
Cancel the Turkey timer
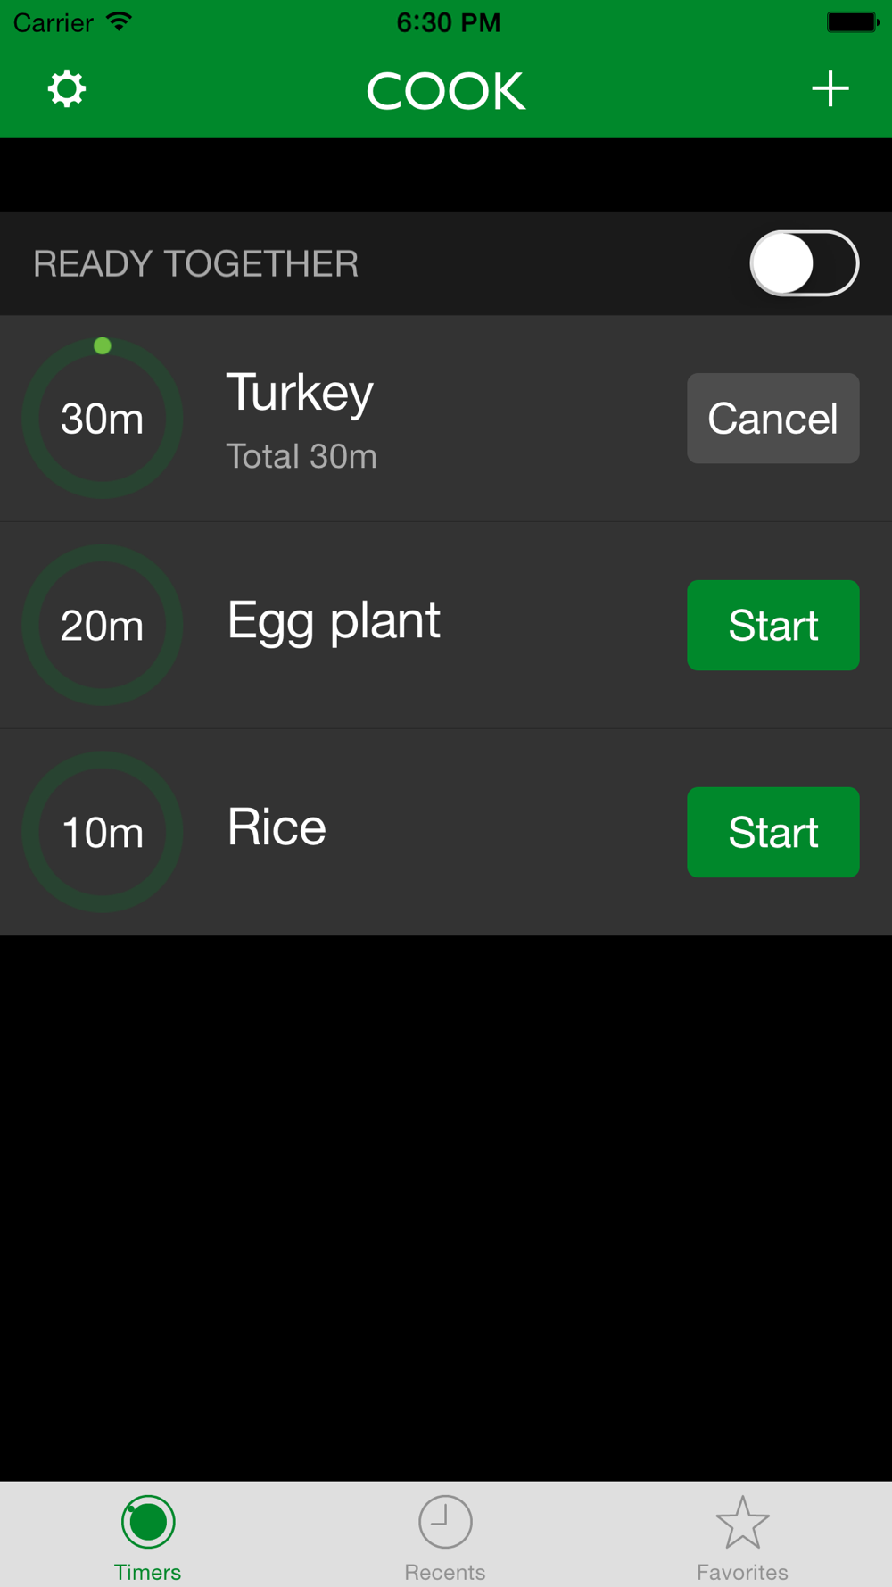click(773, 419)
